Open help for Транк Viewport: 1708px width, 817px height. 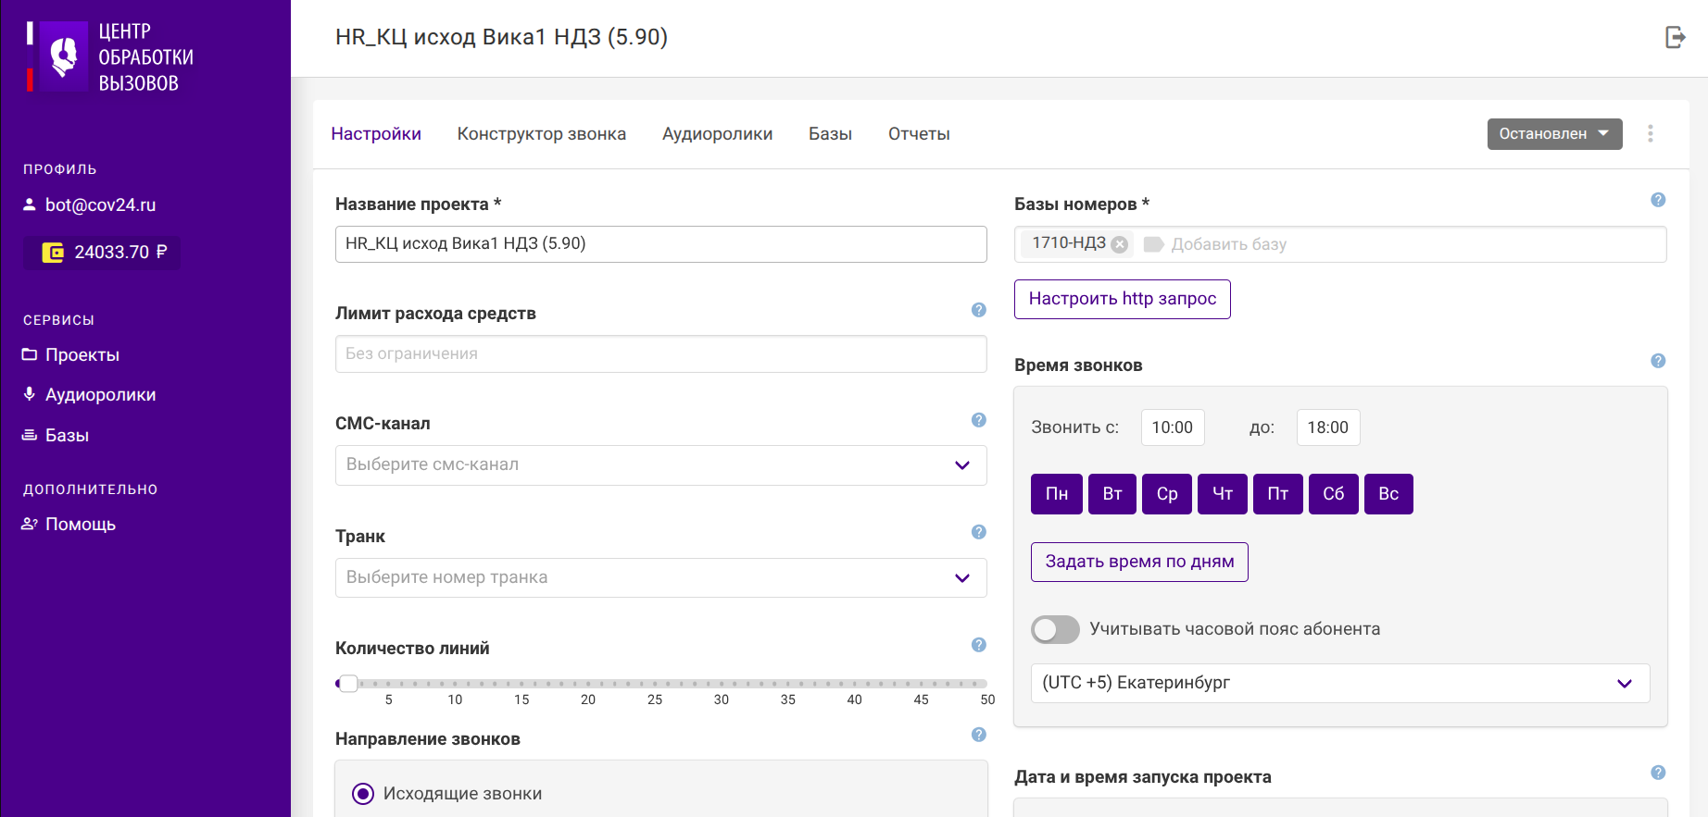[978, 532]
